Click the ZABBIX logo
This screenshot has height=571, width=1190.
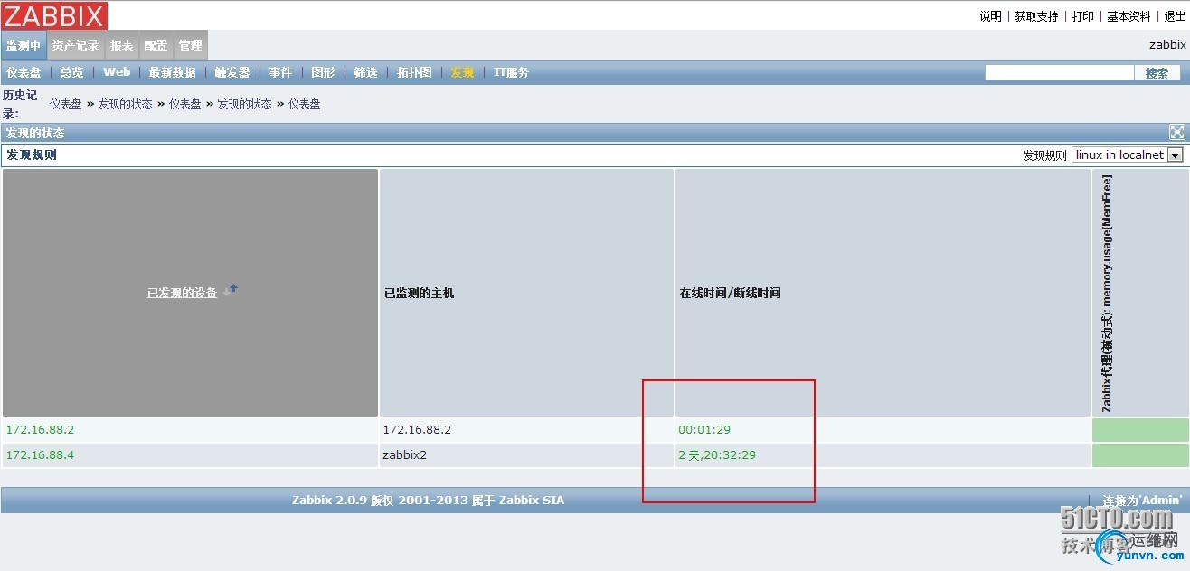pyautogui.click(x=54, y=15)
